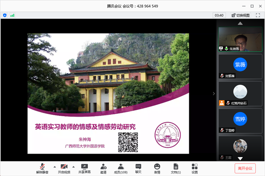
Task: Open the 表情 emoji reactions
Action: point(157,167)
